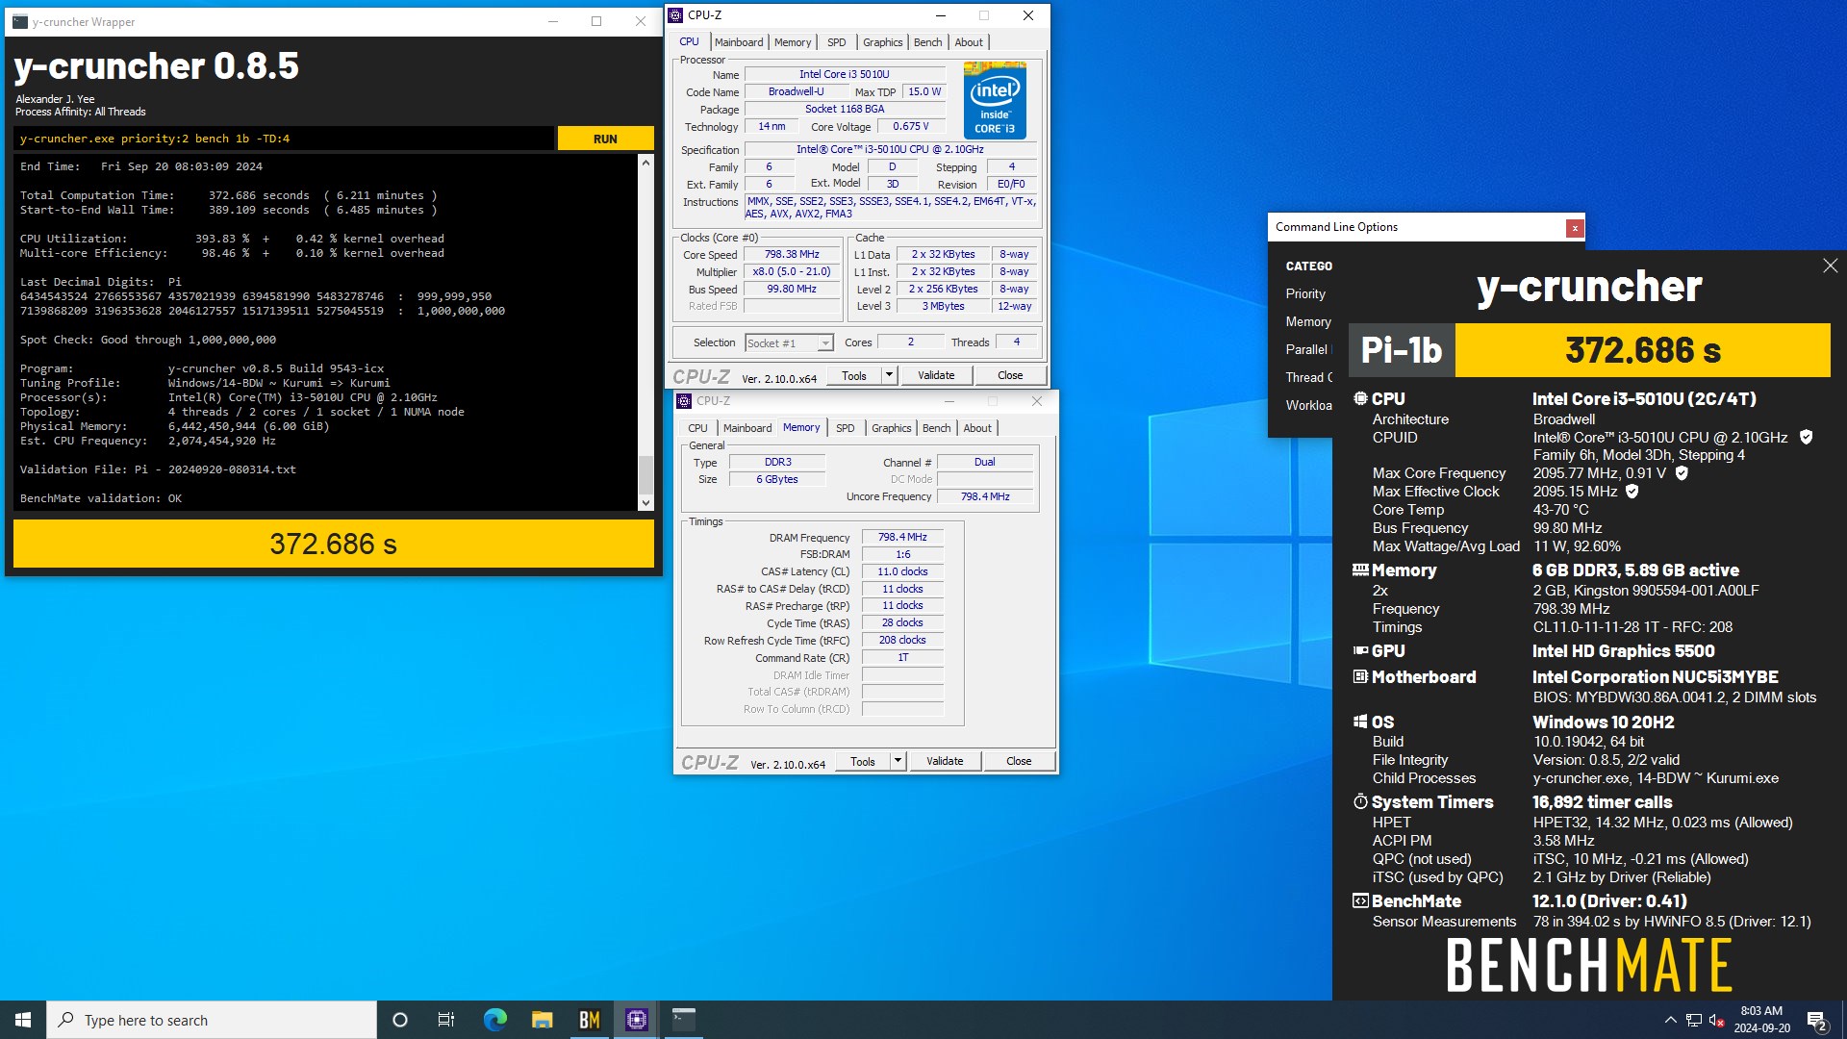Screen dimensions: 1847x1039
Task: Switch to BenchMate BM taskbar icon
Action: pos(589,1020)
